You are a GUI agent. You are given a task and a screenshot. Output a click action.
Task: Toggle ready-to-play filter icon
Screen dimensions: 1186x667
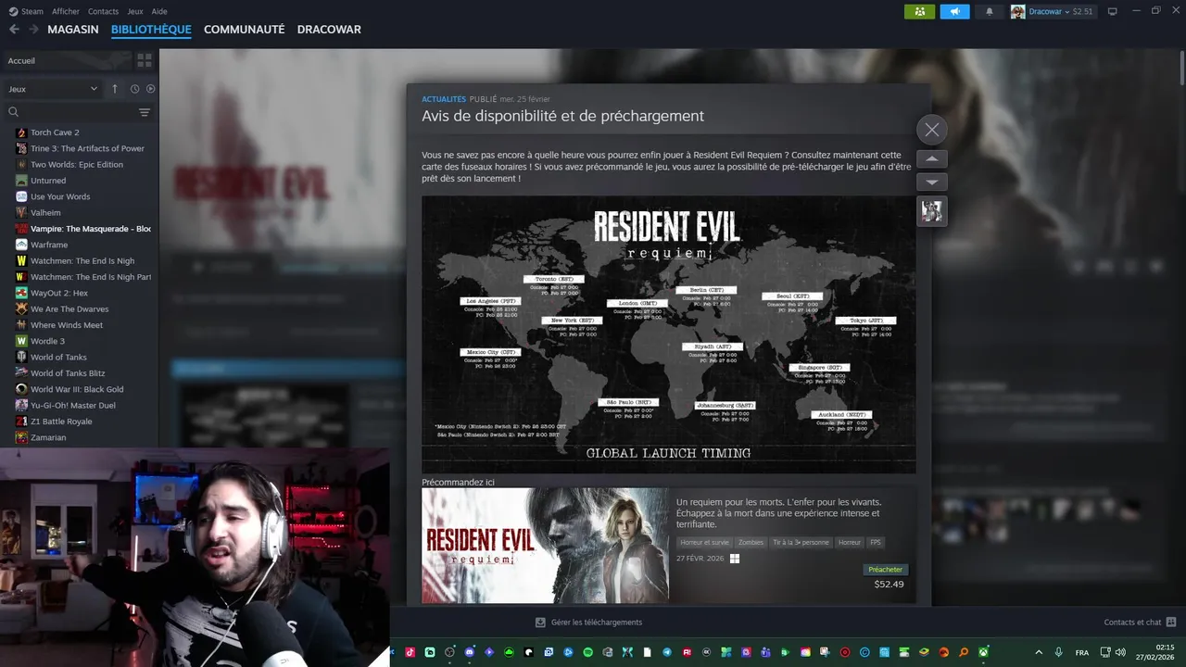click(151, 89)
